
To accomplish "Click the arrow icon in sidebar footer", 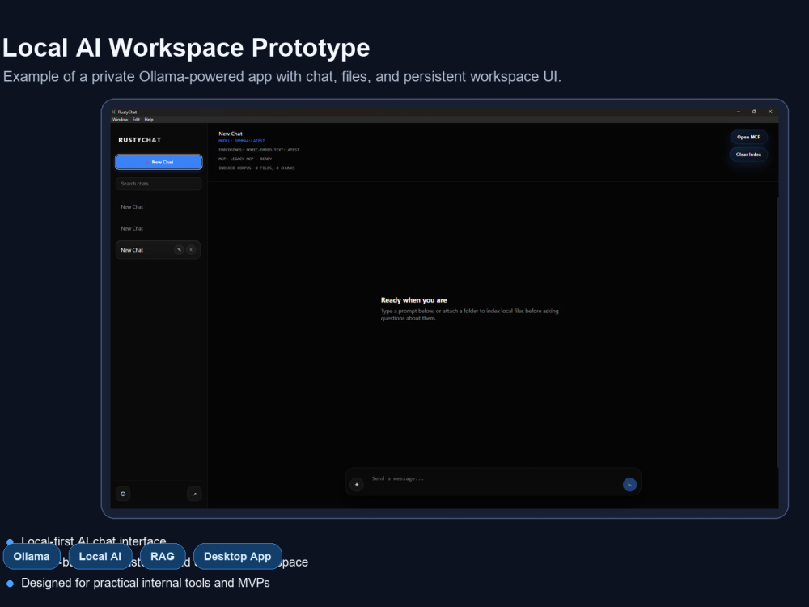I will pos(194,494).
